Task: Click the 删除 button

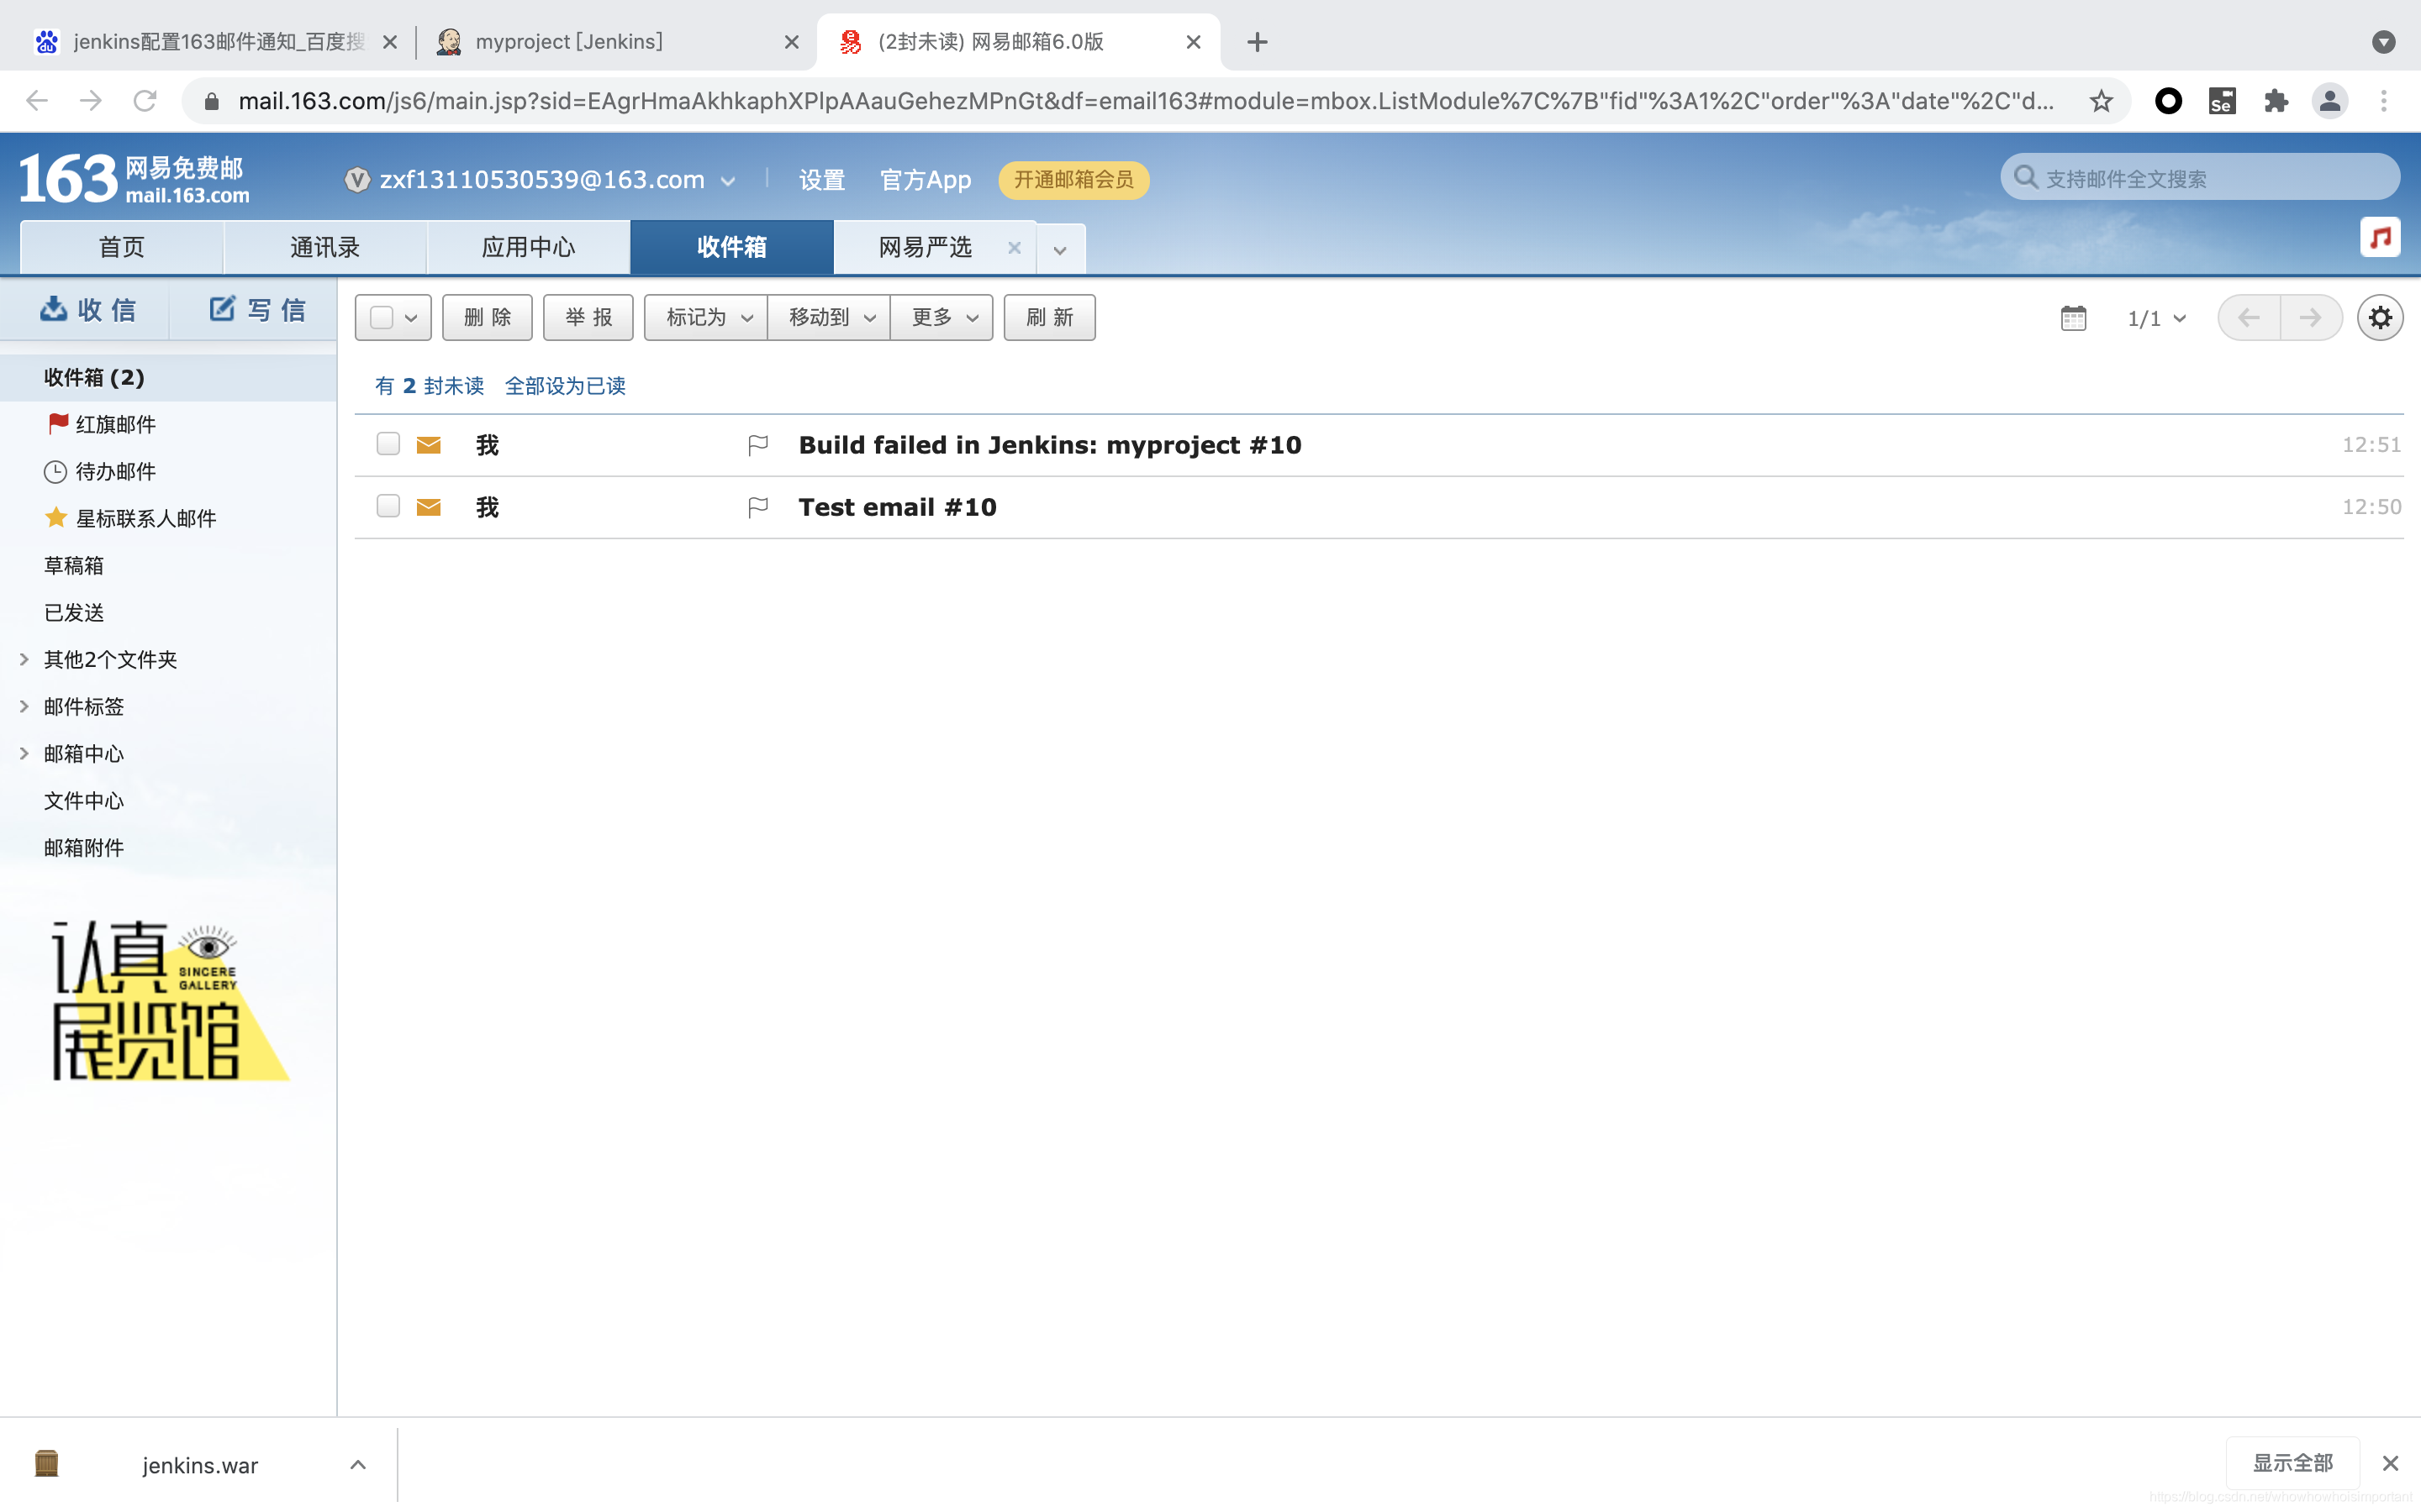Action: [488, 318]
